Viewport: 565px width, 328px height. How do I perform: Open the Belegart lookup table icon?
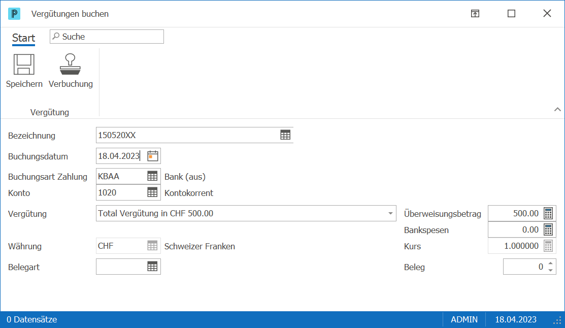click(x=152, y=267)
